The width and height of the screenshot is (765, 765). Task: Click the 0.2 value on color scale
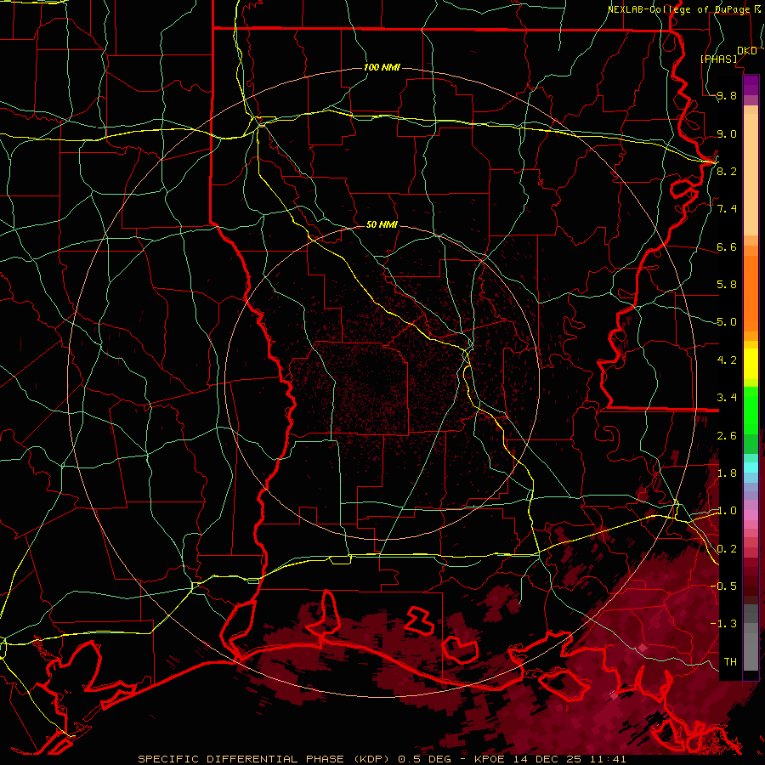727,549
